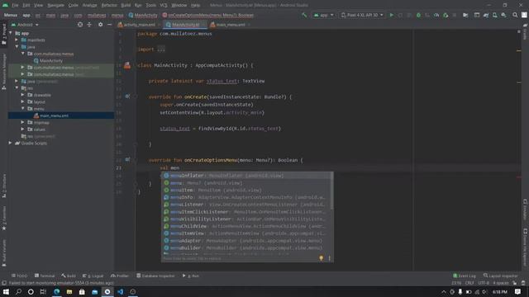Open the Resource Manager side tab
This screenshot has width=529, height=297.
click(4, 72)
